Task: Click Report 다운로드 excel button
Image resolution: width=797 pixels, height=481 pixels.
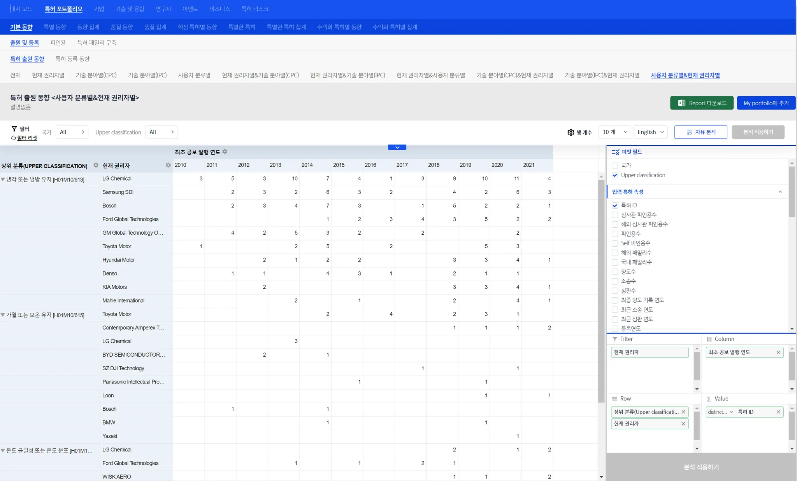Action: (x=702, y=103)
